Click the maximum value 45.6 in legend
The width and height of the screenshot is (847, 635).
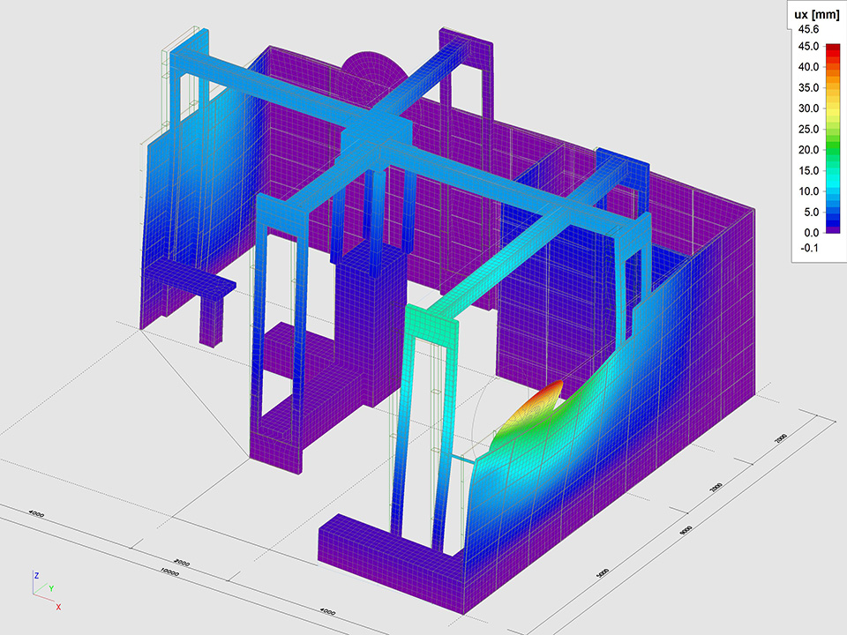(809, 29)
